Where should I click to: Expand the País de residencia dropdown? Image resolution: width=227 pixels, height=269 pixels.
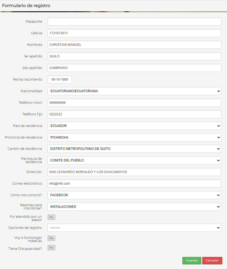click(134, 126)
